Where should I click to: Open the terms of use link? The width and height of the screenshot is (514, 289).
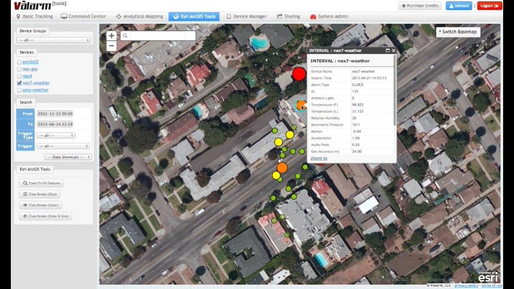point(492,285)
